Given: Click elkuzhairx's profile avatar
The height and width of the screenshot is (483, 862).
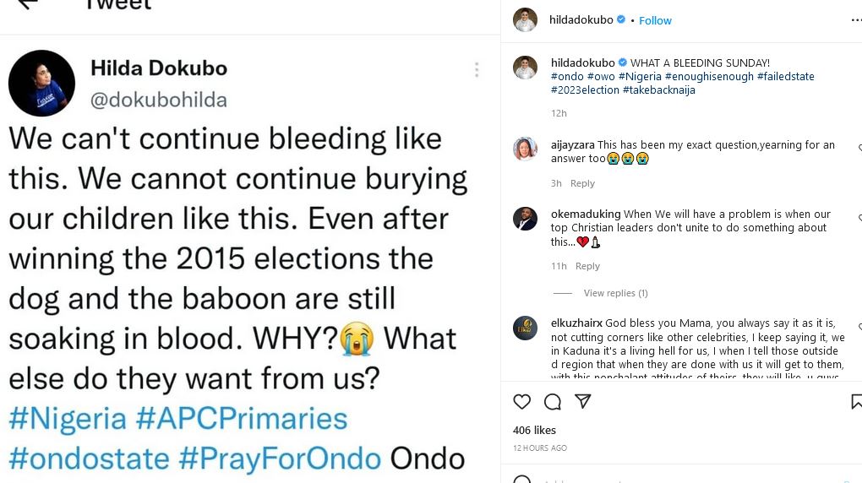Looking at the screenshot, I should [525, 328].
